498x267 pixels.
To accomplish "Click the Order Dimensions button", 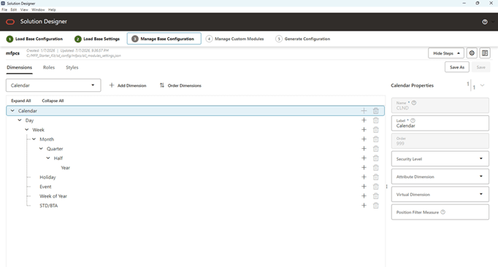I will tap(180, 85).
